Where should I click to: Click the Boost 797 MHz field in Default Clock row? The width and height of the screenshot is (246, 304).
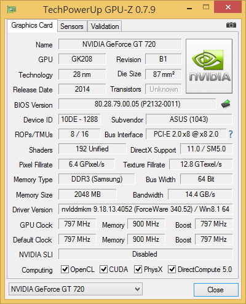[214, 239]
